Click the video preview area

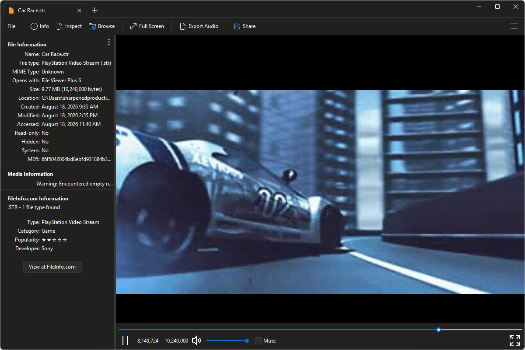320,192
